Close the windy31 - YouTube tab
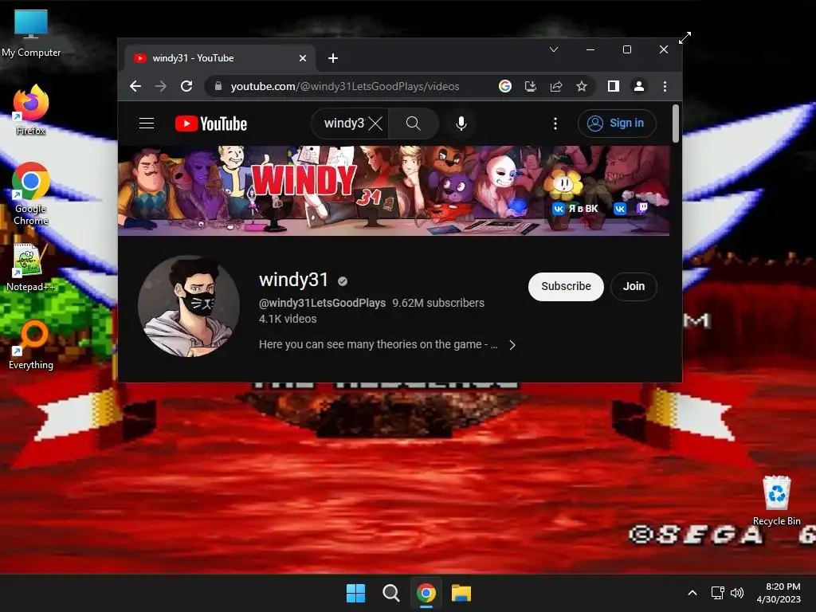Image resolution: width=816 pixels, height=612 pixels. (303, 58)
